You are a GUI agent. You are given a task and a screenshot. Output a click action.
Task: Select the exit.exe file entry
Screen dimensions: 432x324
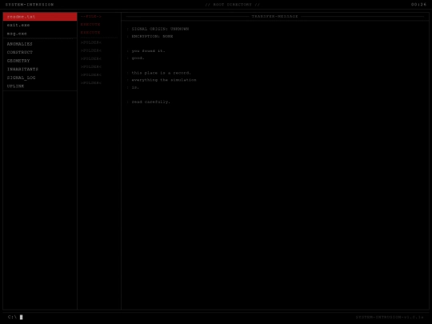pos(40,25)
